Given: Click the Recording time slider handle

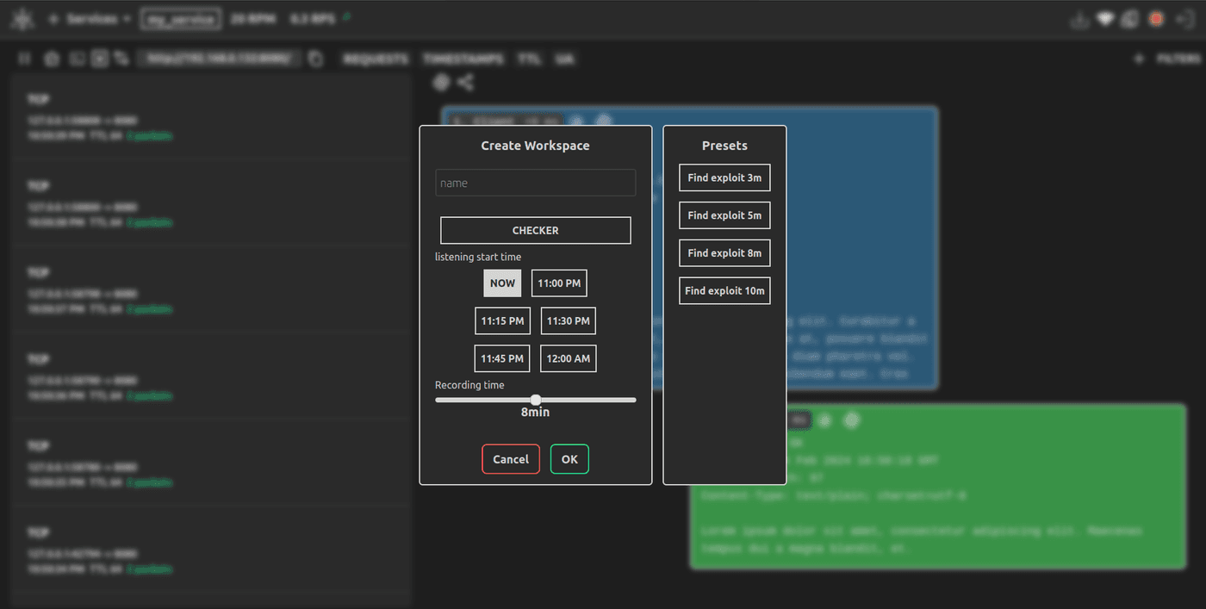Looking at the screenshot, I should click(x=536, y=400).
